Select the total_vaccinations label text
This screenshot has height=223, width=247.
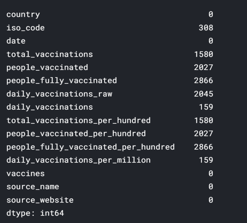(x=50, y=54)
